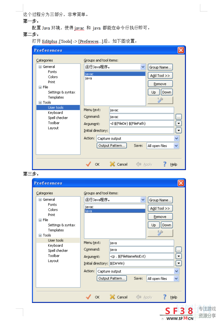Click Down button in java-selected dialog
Screen dimensions: 220x321
(x=167, y=225)
